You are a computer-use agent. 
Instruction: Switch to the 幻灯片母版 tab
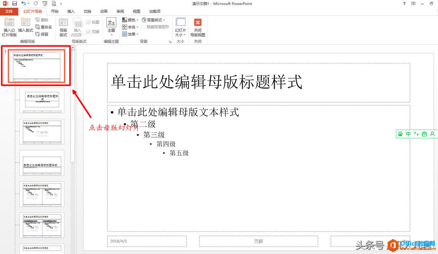33,12
